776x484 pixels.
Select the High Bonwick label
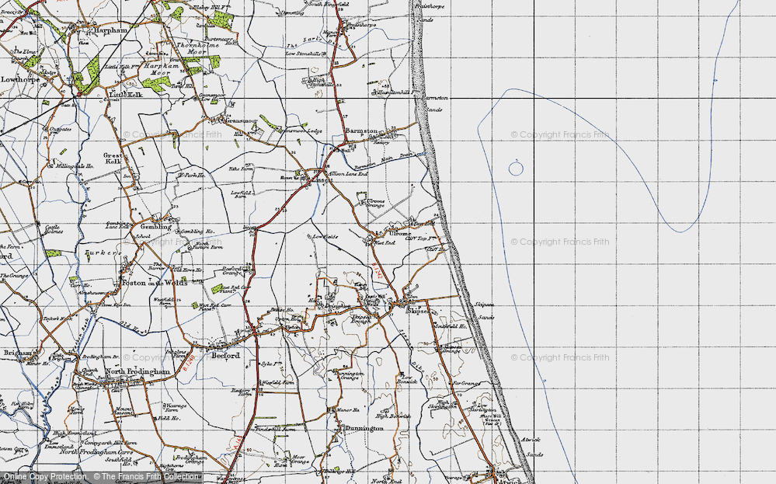394,416
